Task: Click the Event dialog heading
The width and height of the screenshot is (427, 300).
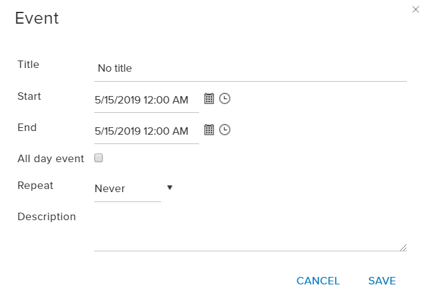Action: pos(37,18)
